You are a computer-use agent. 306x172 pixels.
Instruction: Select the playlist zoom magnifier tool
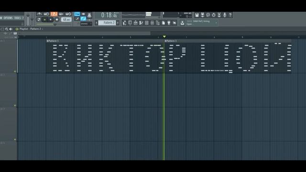point(7,29)
